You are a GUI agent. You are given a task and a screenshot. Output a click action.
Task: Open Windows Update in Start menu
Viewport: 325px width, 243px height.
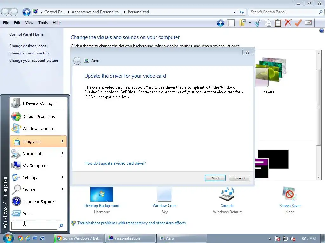point(38,128)
